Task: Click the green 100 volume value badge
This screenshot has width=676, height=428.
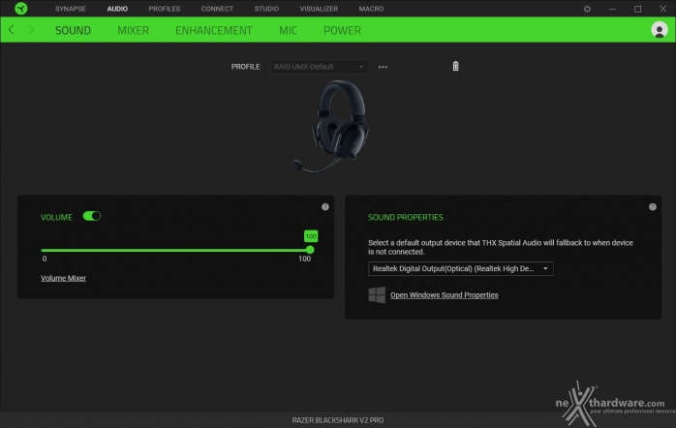Action: (311, 236)
